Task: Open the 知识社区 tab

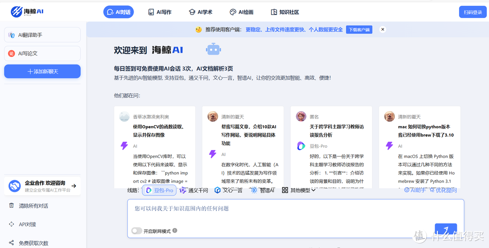Action: tap(285, 12)
